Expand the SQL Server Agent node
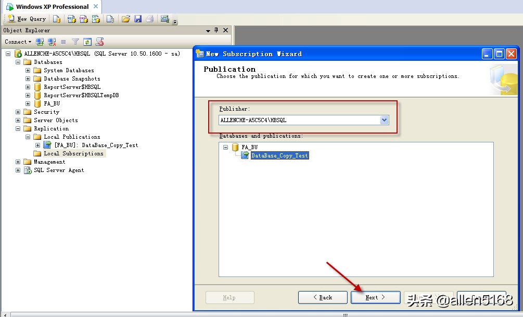The image size is (523, 317). click(18, 170)
